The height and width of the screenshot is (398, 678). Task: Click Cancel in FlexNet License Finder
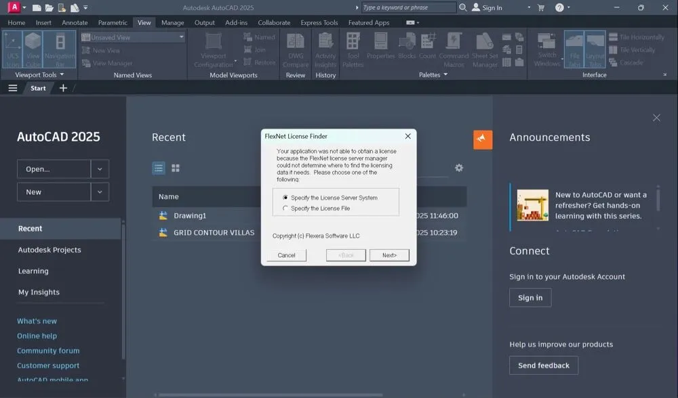286,255
